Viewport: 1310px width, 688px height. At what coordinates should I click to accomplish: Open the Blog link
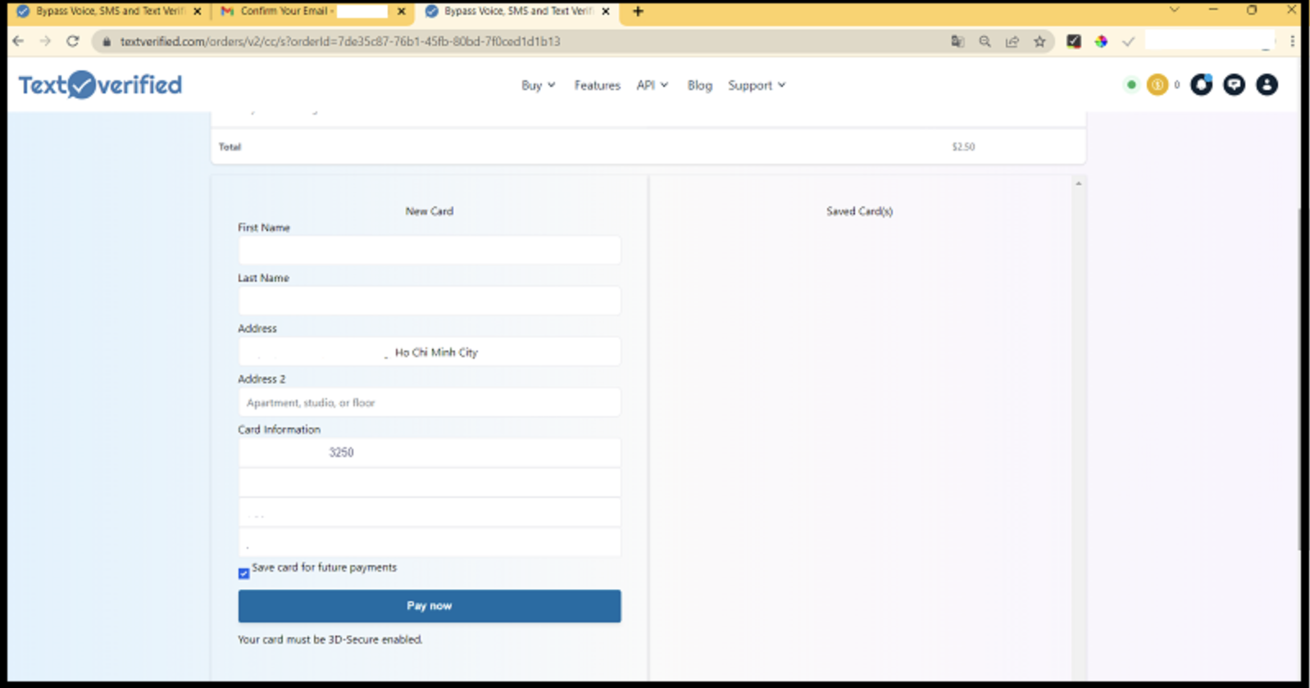point(699,85)
